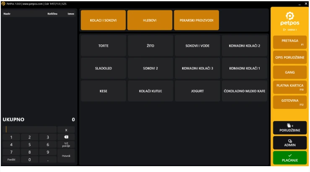Click the Pretraga search button
This screenshot has height=172, width=310.
pyautogui.click(x=290, y=42)
